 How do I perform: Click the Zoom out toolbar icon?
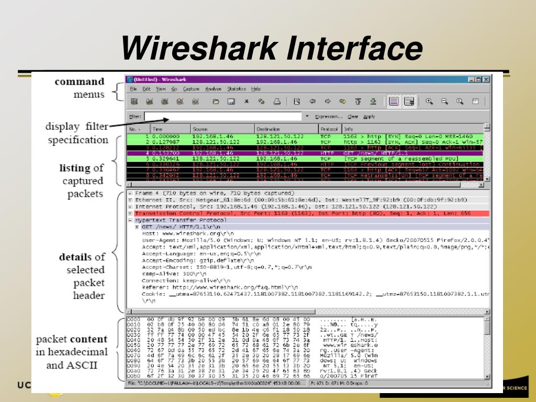click(444, 102)
